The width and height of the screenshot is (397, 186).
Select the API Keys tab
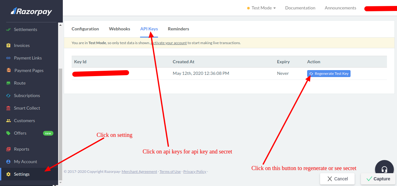click(x=149, y=29)
